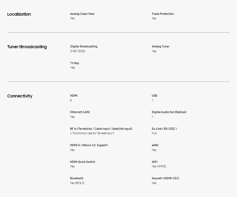Click the Localization section heading
Screen dimensions: 237x197
[19, 14]
